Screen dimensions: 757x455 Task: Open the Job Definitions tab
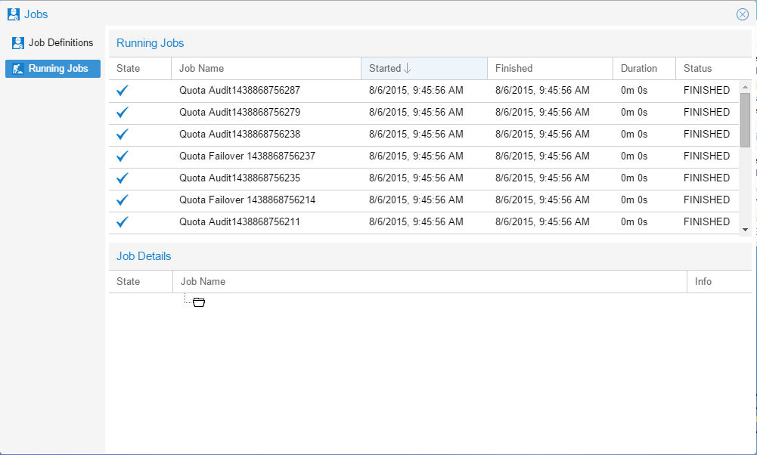pyautogui.click(x=53, y=43)
